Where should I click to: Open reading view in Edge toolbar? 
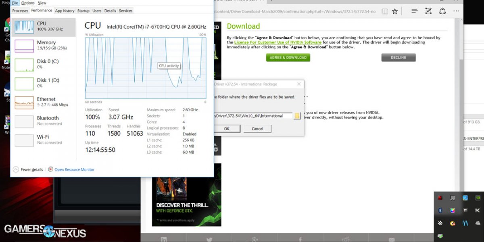384,11
